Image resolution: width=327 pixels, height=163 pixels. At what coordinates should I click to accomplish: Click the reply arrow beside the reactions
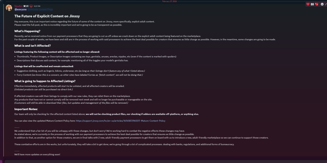326,4
